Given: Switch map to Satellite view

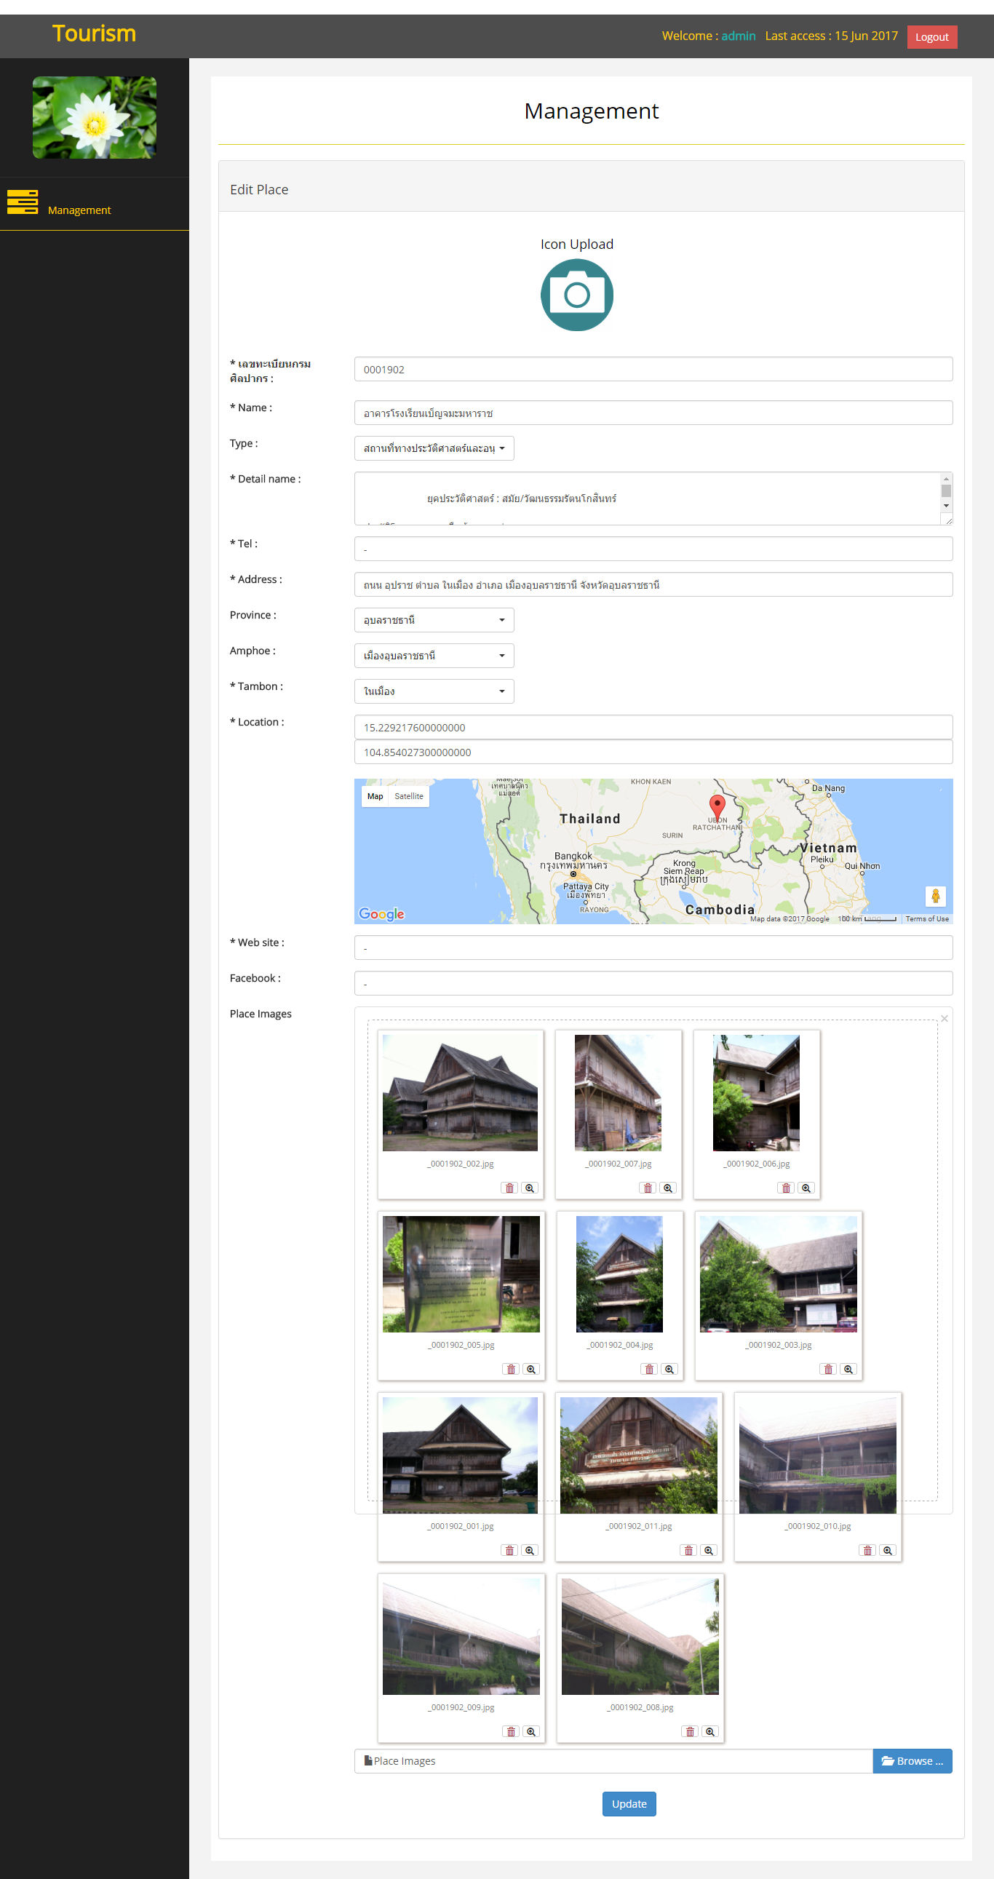Looking at the screenshot, I should (x=408, y=797).
